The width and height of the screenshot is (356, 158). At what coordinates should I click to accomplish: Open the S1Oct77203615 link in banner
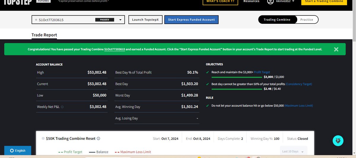[115, 49]
